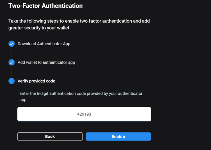The height and width of the screenshot is (150, 211).
Task: Click empty left area of the code field
Action: [47, 114]
